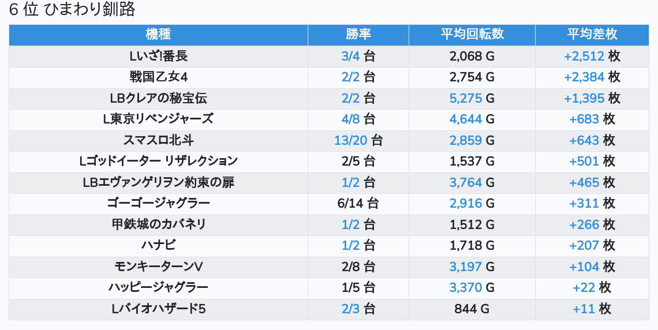
Task: Click the 4,644 spins link for L東京リベンジャーズ
Action: coord(465,119)
